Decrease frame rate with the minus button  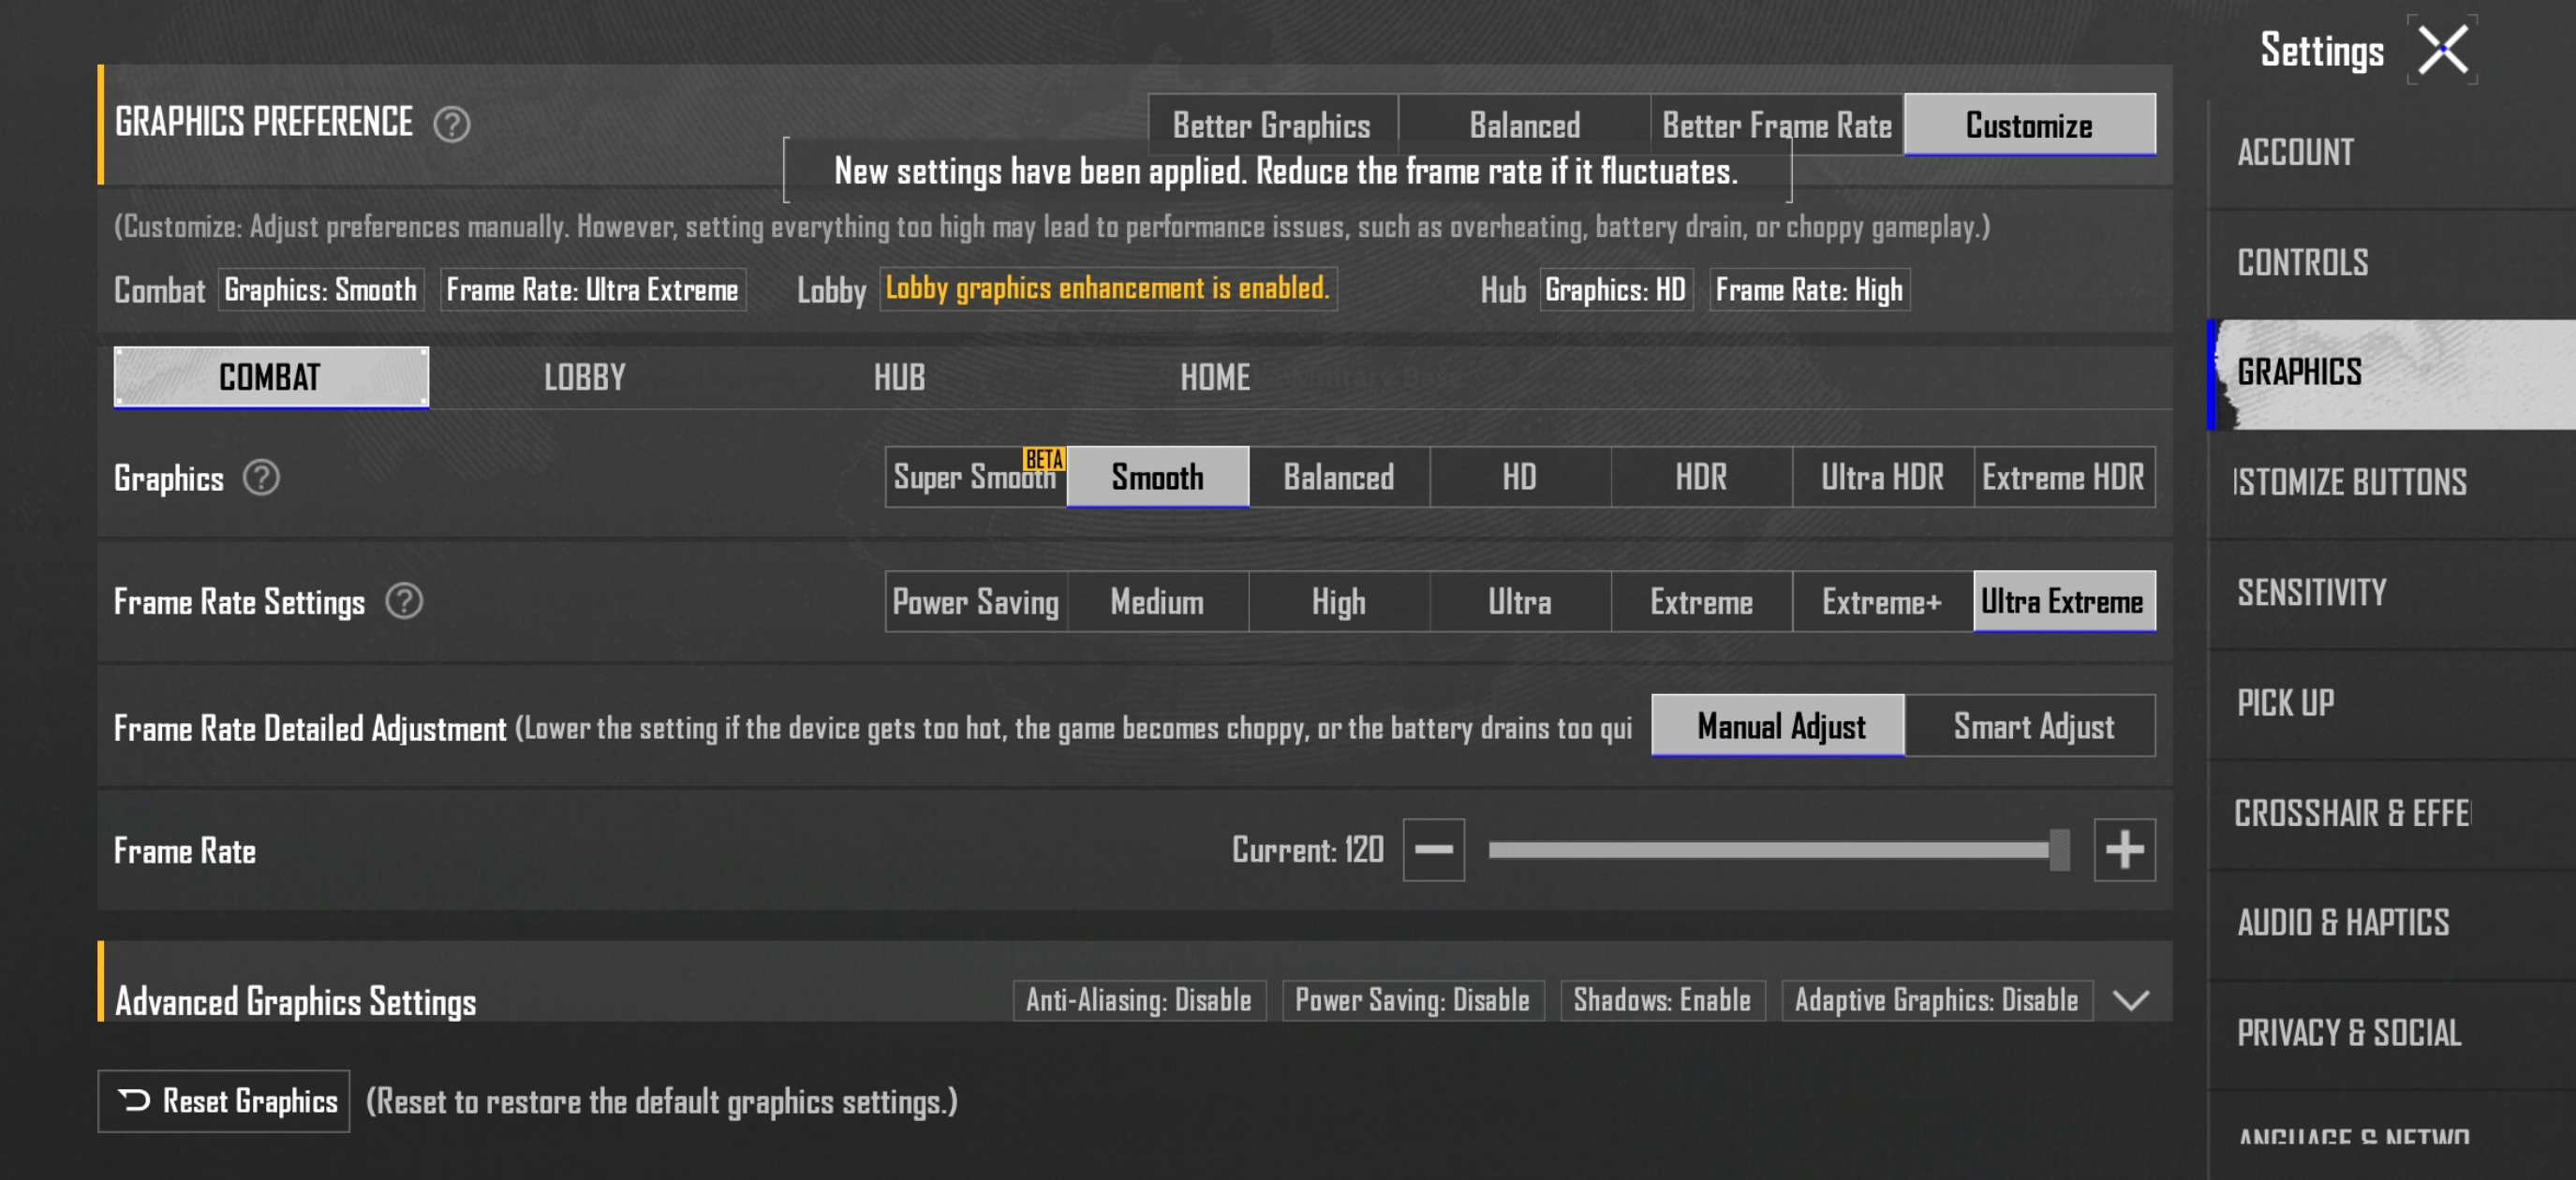click(x=1432, y=850)
